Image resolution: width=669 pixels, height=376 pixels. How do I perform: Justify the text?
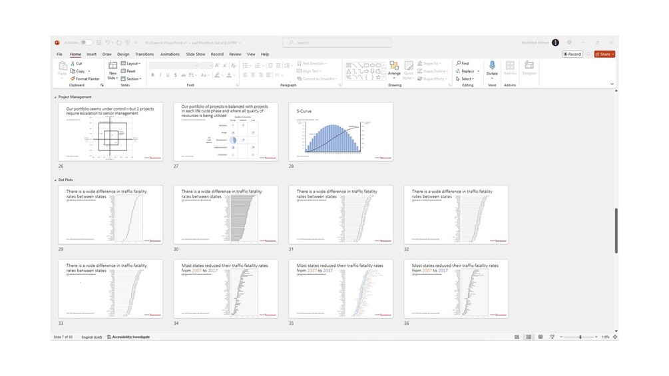click(x=268, y=75)
